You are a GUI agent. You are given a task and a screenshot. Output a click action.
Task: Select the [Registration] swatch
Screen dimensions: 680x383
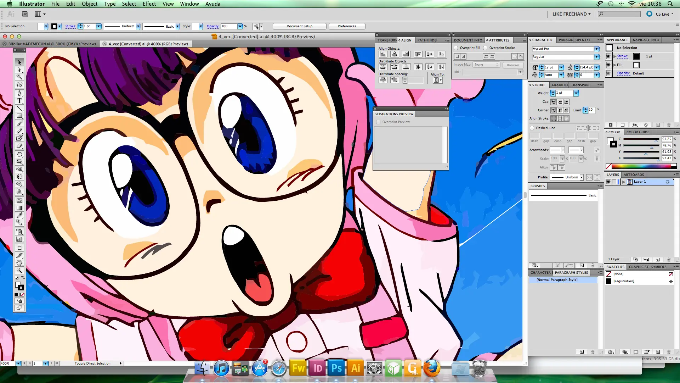[x=639, y=281]
